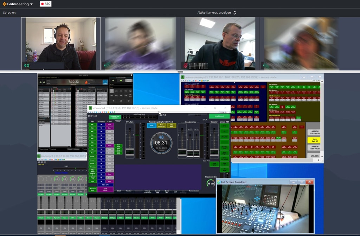Click the Full Screen Broadcast window icon
The width and height of the screenshot is (360, 236).
tap(219, 182)
